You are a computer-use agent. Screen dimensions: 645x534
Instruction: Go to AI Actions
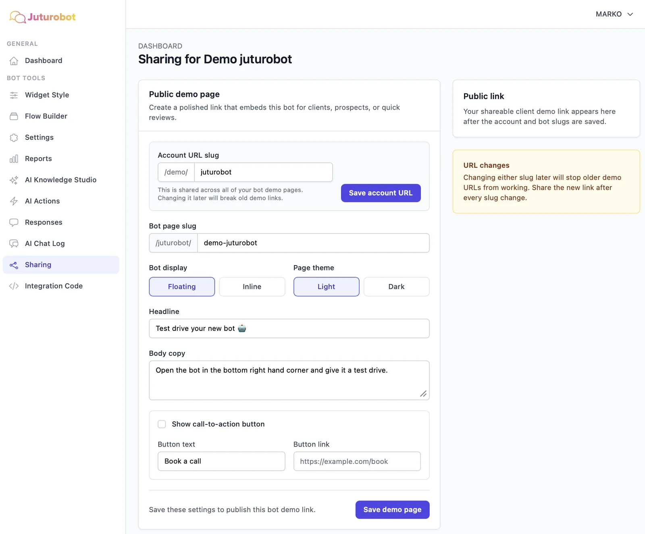point(61,201)
